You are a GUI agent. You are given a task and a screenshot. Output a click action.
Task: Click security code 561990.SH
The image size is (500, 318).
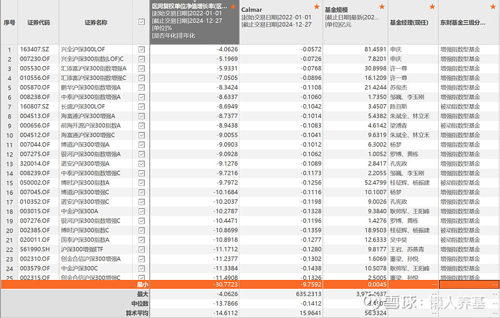(x=35, y=249)
